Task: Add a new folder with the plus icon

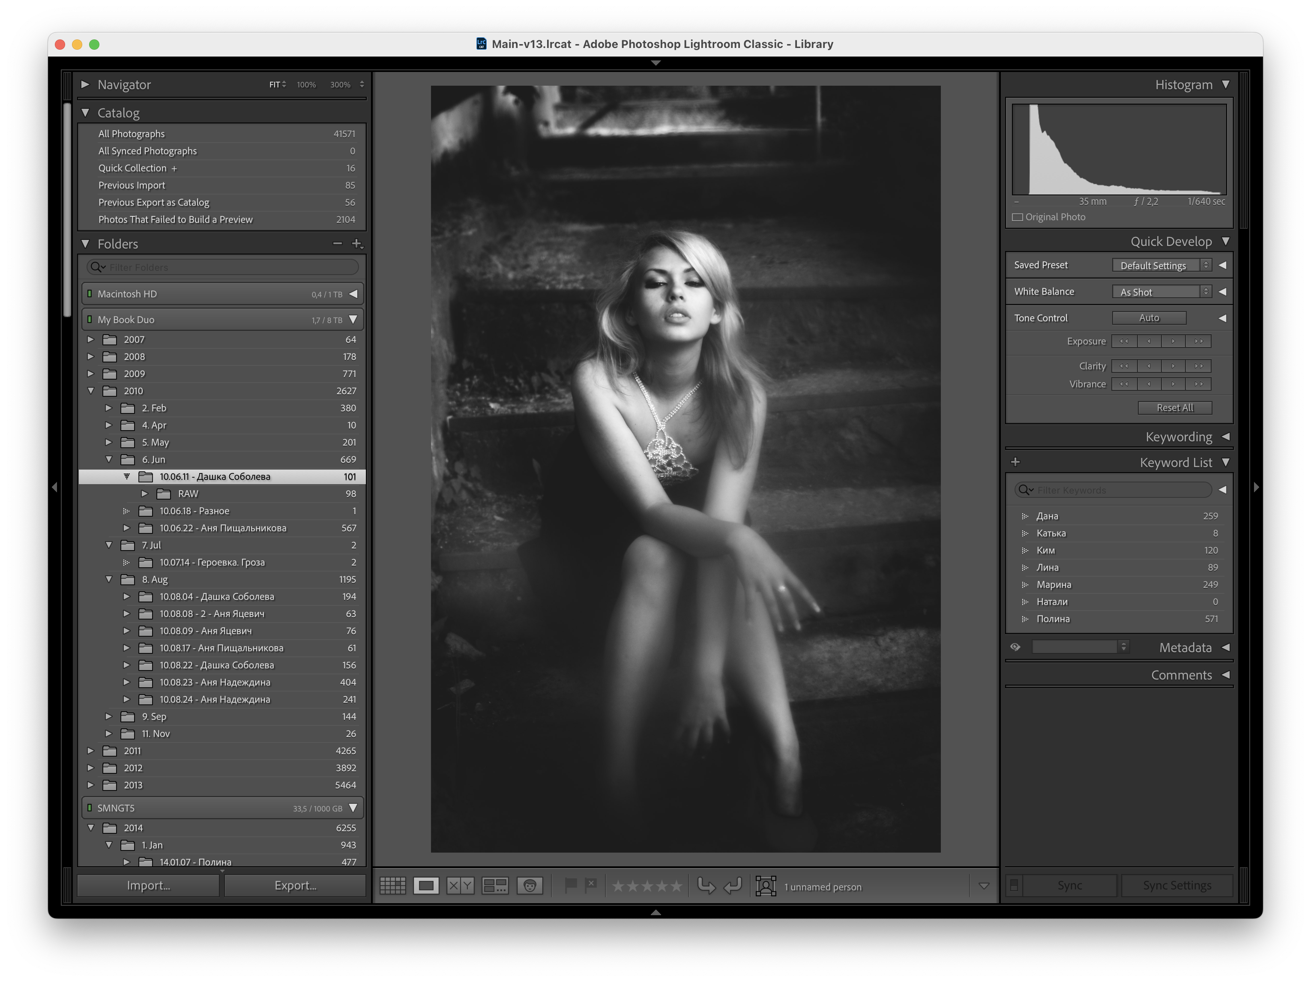Action: coord(357,244)
